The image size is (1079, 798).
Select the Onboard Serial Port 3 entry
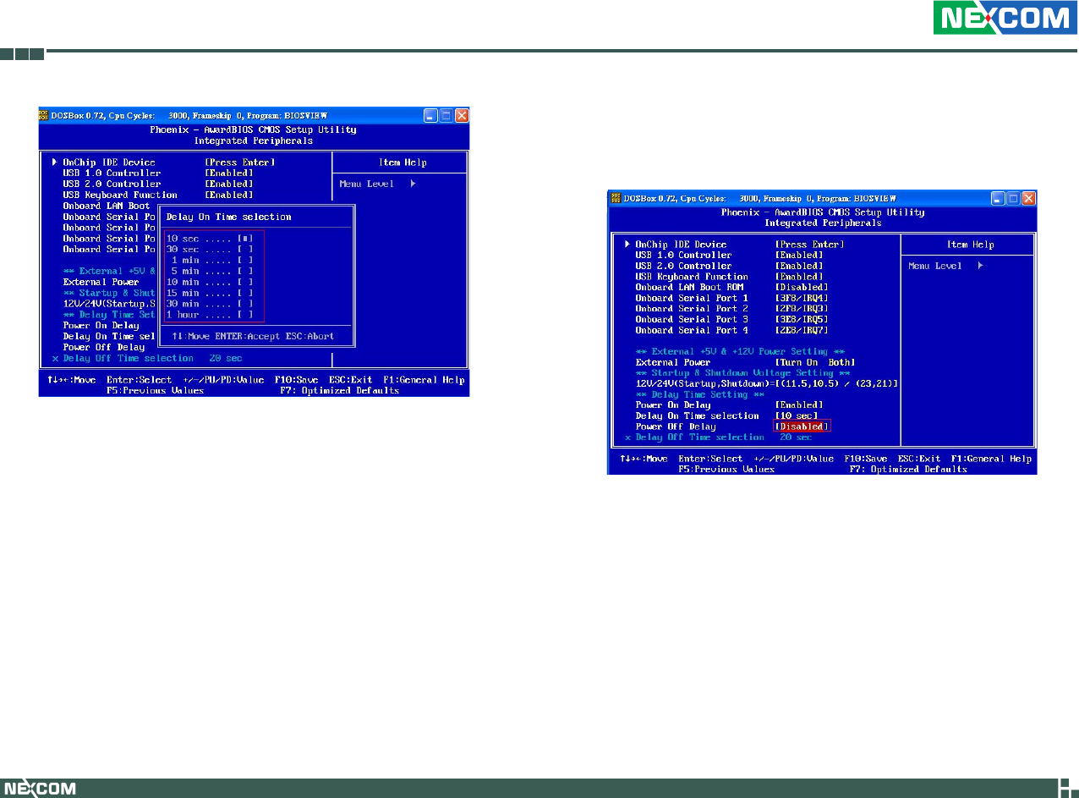692,319
